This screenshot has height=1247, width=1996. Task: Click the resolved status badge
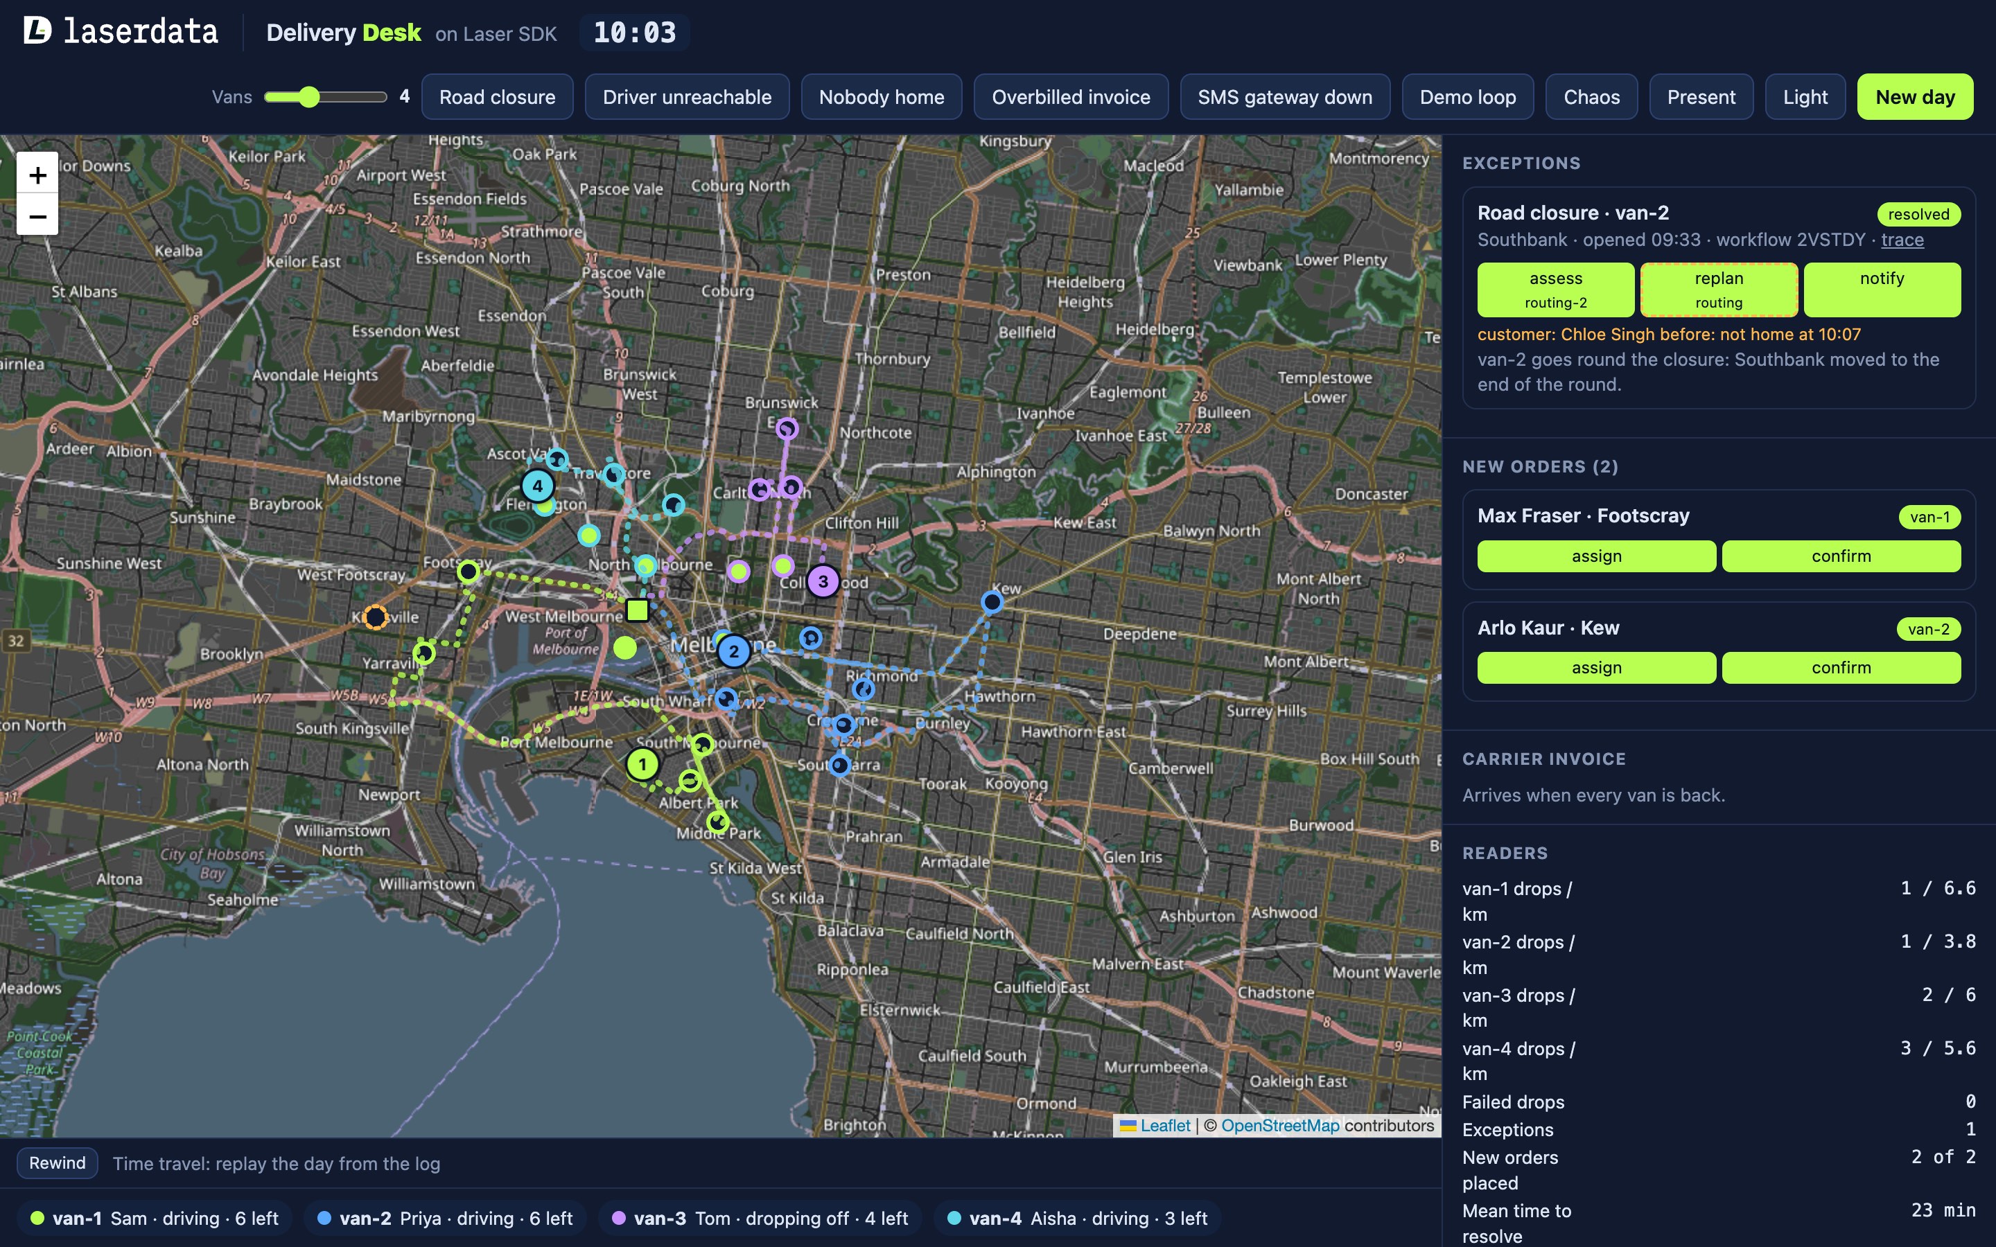click(1918, 215)
